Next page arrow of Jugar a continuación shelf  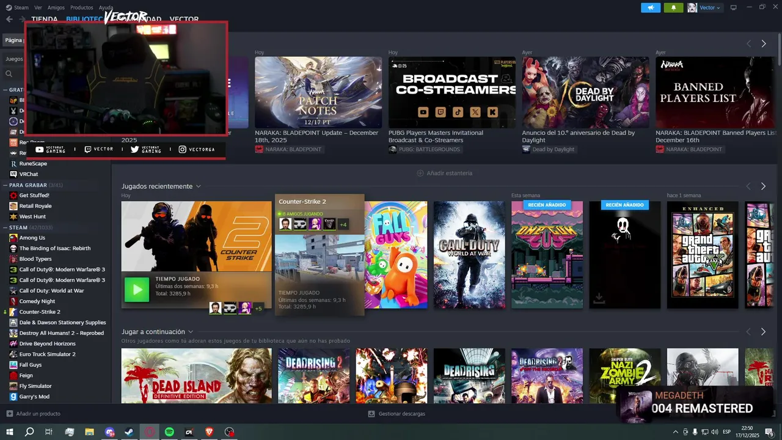(x=764, y=332)
